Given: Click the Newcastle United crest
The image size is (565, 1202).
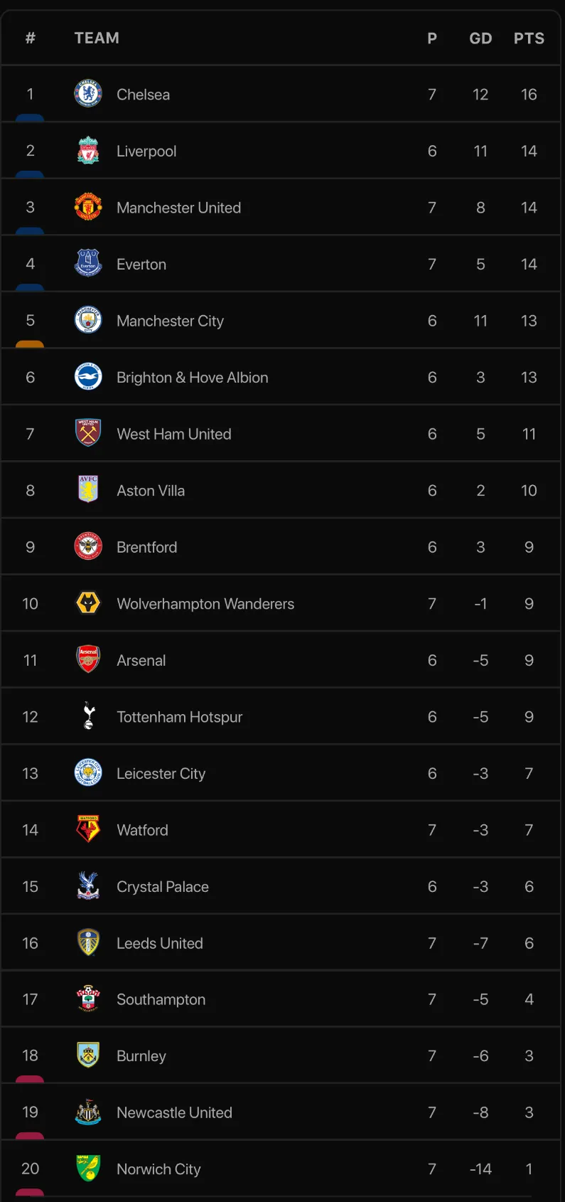Looking at the screenshot, I should [88, 1112].
